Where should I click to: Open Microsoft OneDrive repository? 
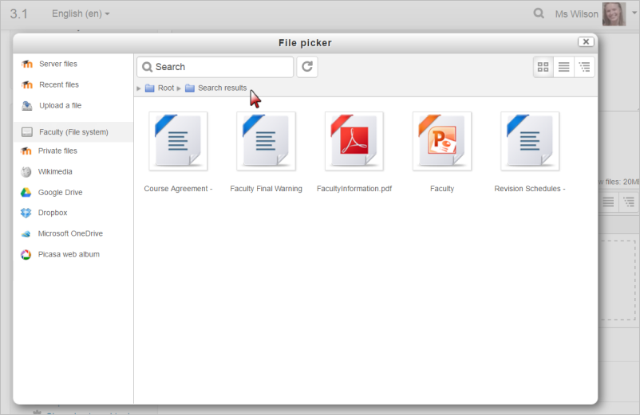pos(69,233)
